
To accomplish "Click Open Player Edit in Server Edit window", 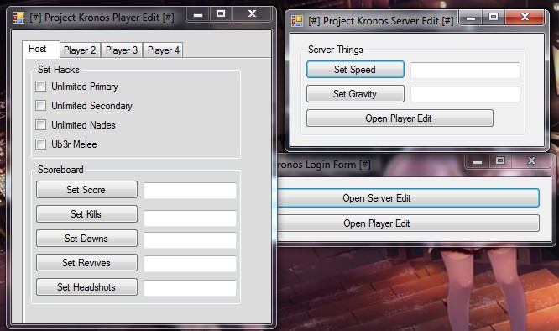I will coord(400,118).
